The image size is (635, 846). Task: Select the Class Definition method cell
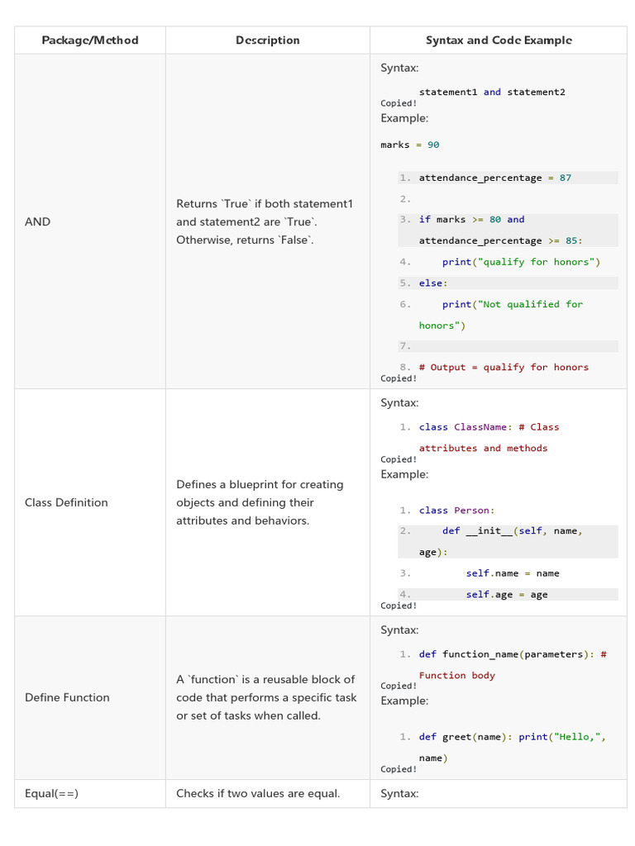tap(66, 502)
